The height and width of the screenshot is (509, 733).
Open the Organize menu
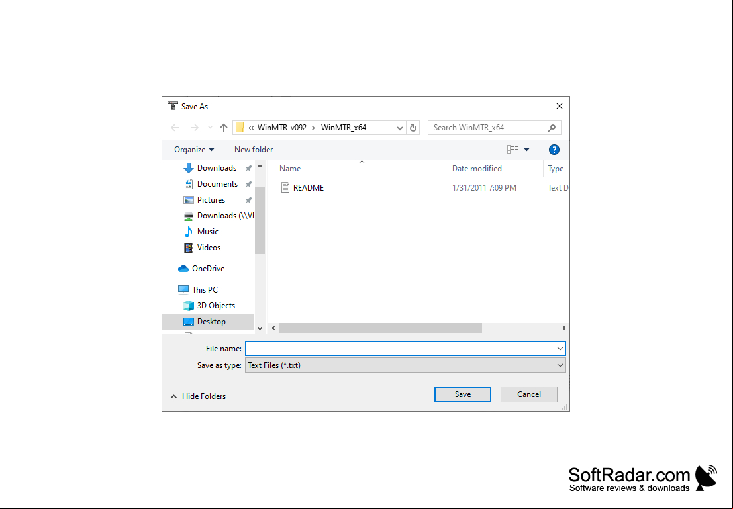194,150
